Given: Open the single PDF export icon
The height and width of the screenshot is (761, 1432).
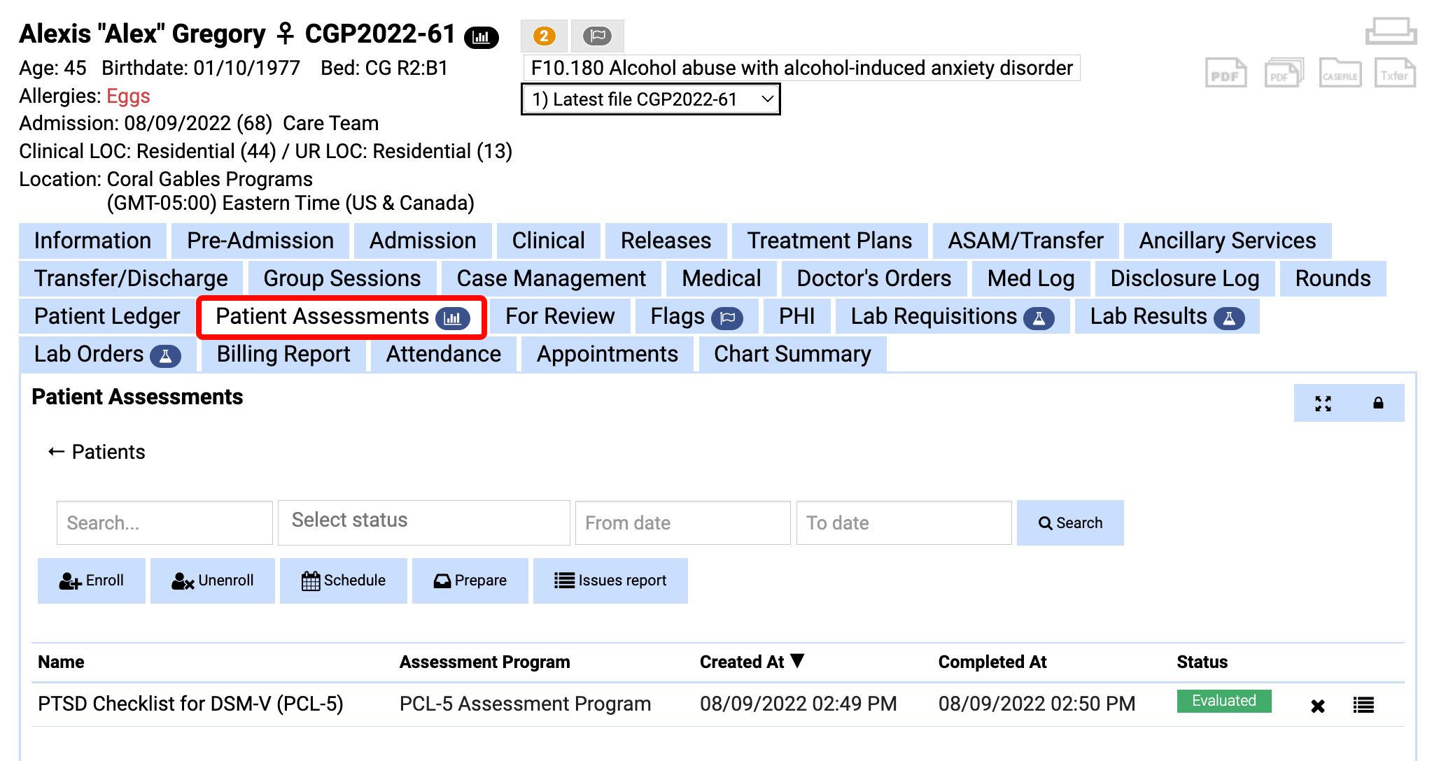Looking at the screenshot, I should 1226,73.
